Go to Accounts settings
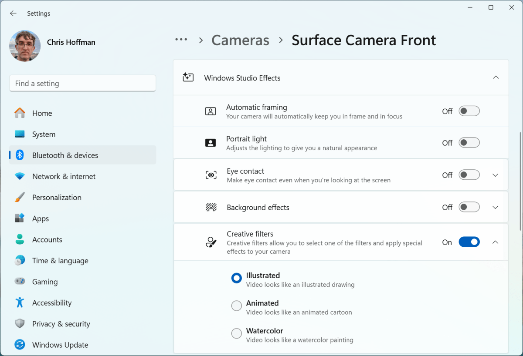 tap(47, 239)
